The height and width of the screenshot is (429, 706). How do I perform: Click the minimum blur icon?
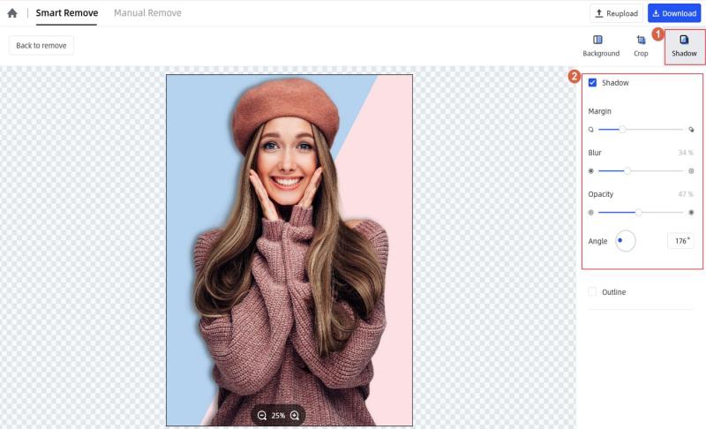590,171
